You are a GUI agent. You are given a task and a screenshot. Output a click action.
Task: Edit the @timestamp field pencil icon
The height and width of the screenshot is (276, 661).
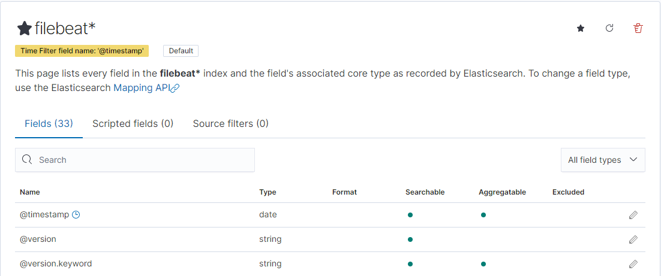pyautogui.click(x=633, y=215)
